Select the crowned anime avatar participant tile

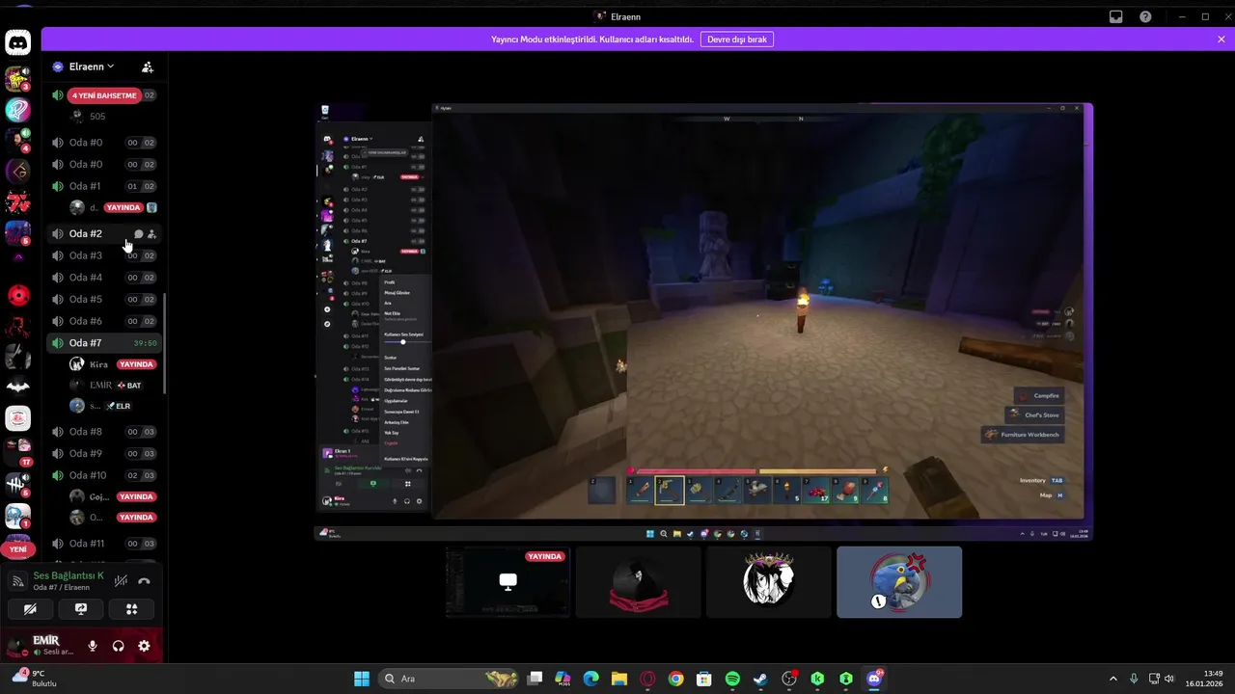[769, 582]
